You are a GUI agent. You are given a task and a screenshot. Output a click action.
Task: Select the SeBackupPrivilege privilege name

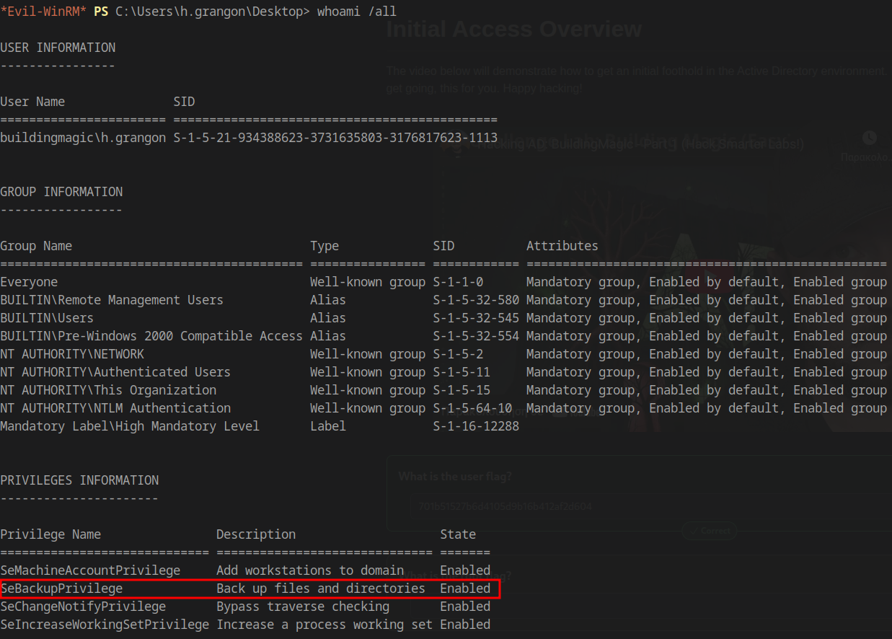[61, 589]
